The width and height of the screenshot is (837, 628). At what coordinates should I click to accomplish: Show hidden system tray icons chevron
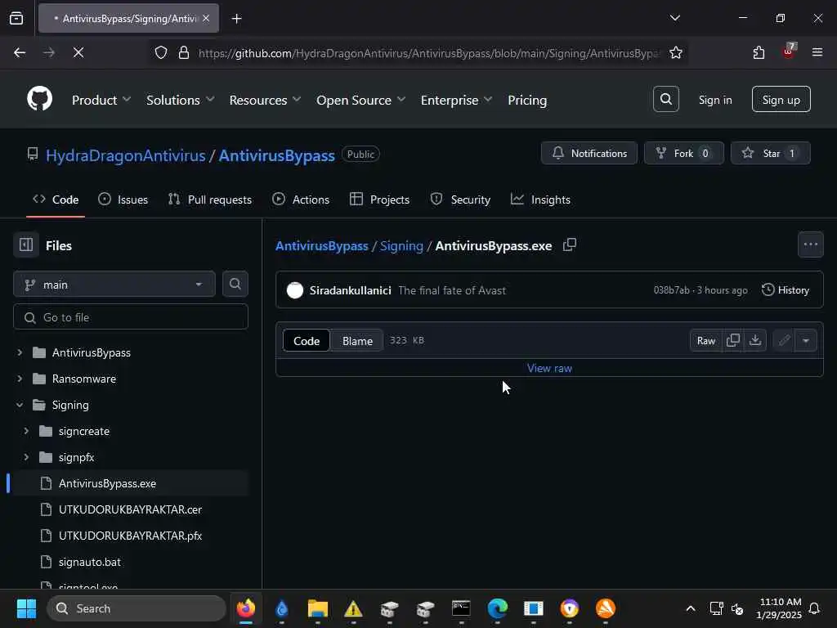coord(690,608)
